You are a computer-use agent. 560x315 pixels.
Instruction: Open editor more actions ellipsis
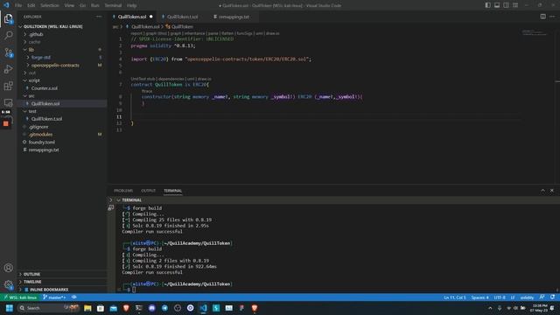[552, 17]
